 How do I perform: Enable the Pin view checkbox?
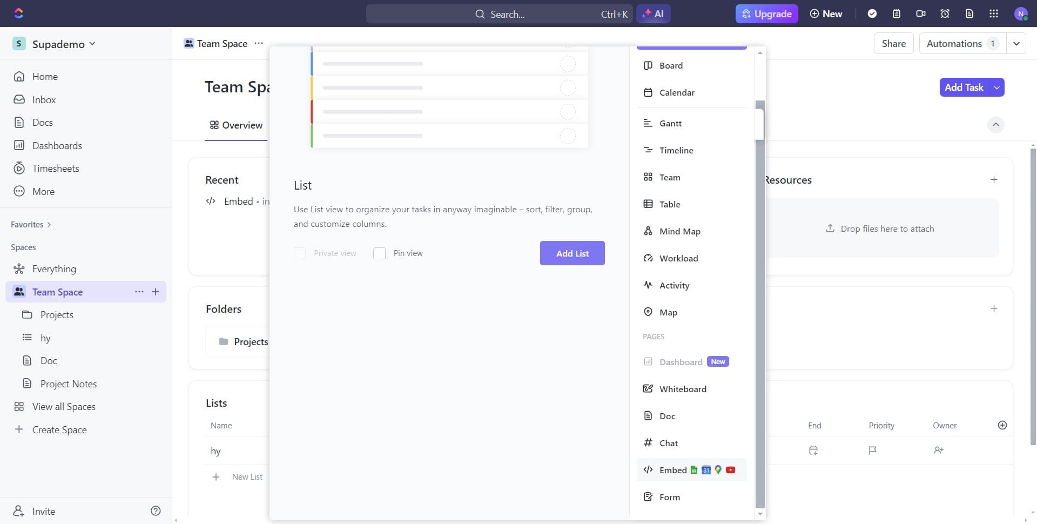380,253
